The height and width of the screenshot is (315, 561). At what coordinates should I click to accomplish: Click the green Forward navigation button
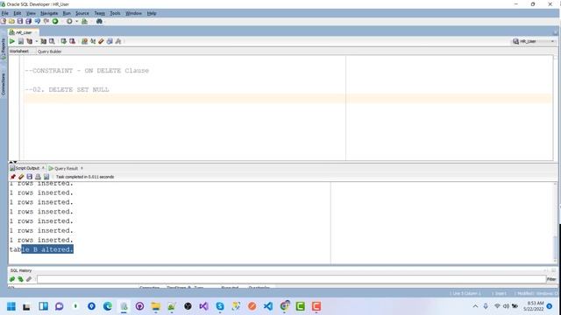tap(55, 21)
